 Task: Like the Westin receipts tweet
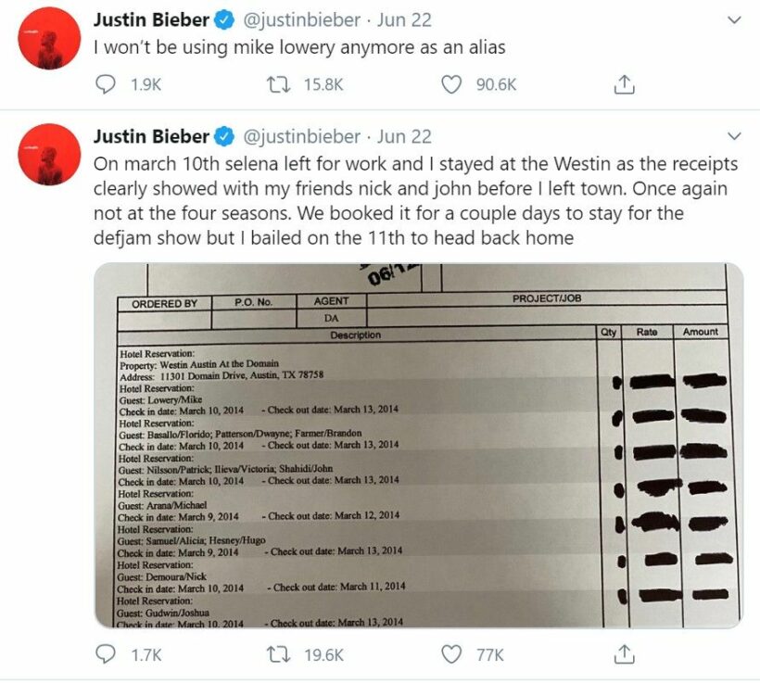point(451,654)
